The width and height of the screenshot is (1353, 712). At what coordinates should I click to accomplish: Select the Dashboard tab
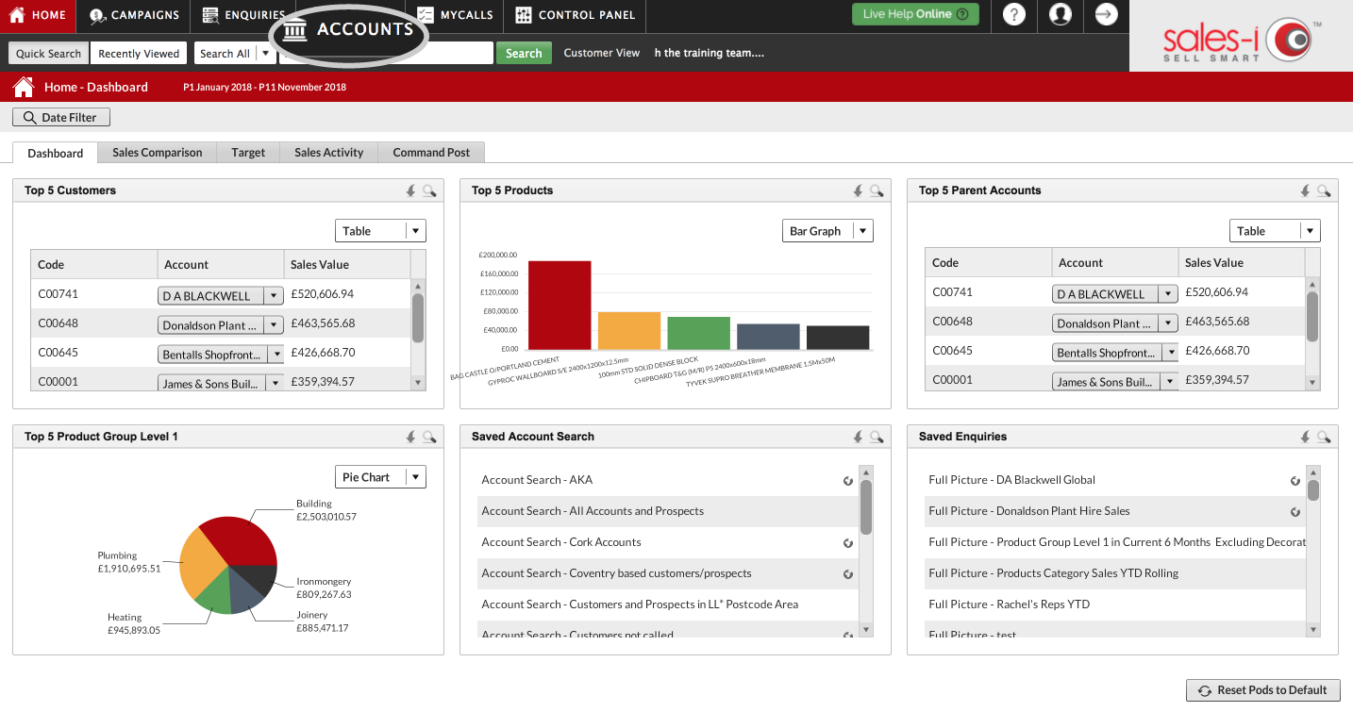click(x=56, y=153)
